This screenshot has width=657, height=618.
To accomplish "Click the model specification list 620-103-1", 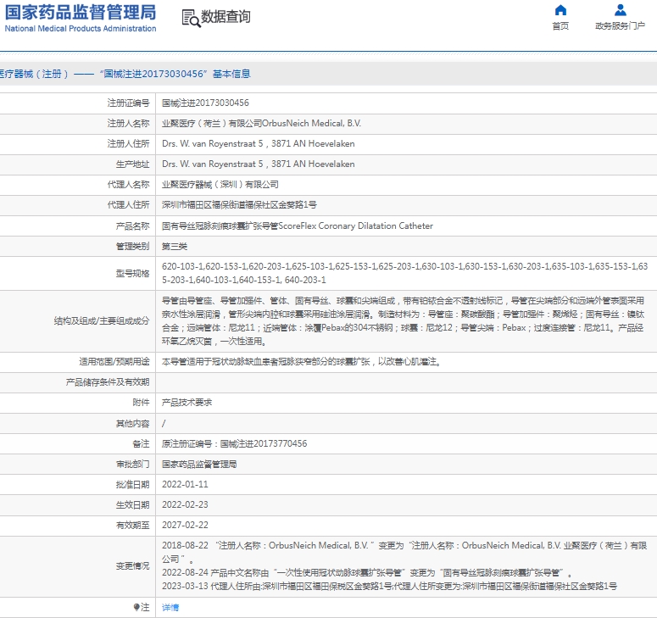I will click(x=404, y=273).
